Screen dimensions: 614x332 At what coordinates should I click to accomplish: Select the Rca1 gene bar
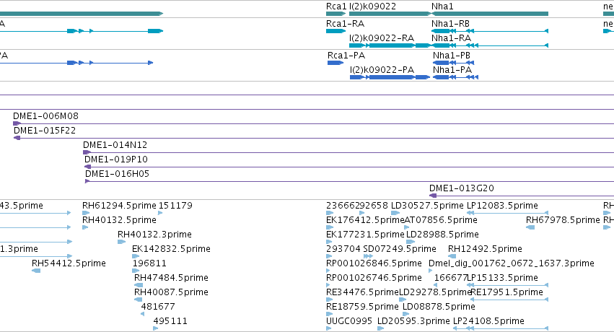pyautogui.click(x=336, y=14)
